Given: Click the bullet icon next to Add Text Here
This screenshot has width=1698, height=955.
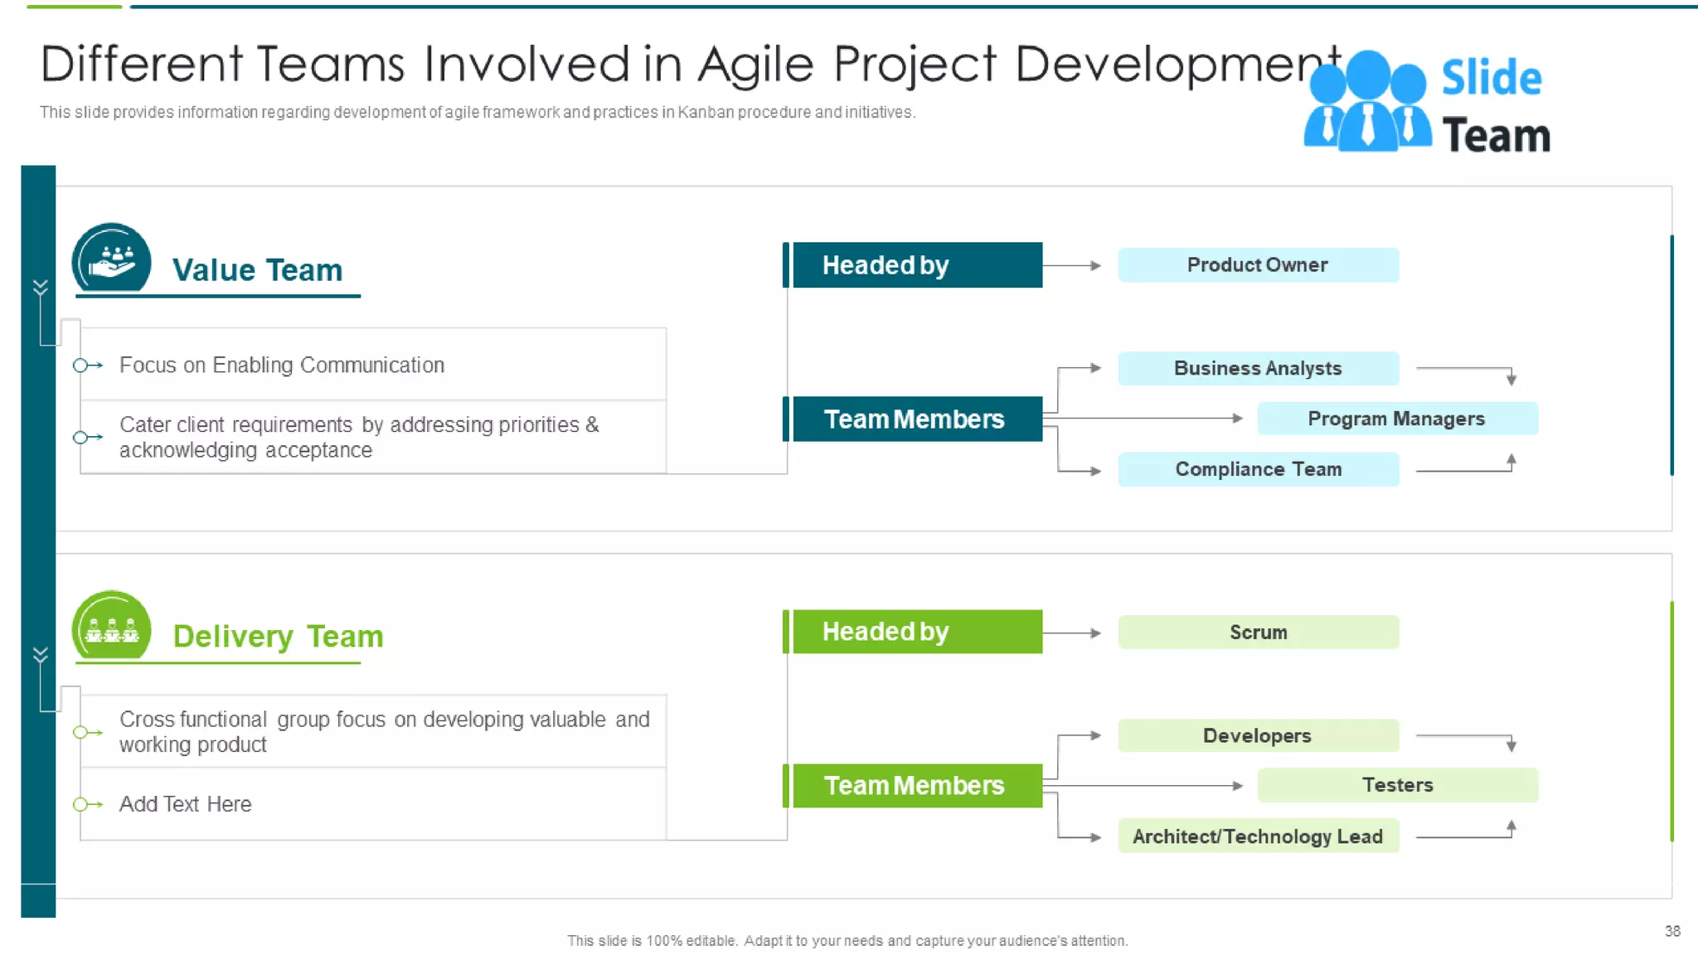Looking at the screenshot, I should click(x=86, y=804).
